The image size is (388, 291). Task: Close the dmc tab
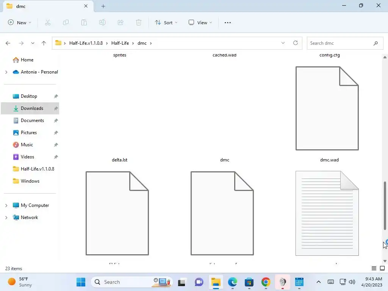(86, 6)
